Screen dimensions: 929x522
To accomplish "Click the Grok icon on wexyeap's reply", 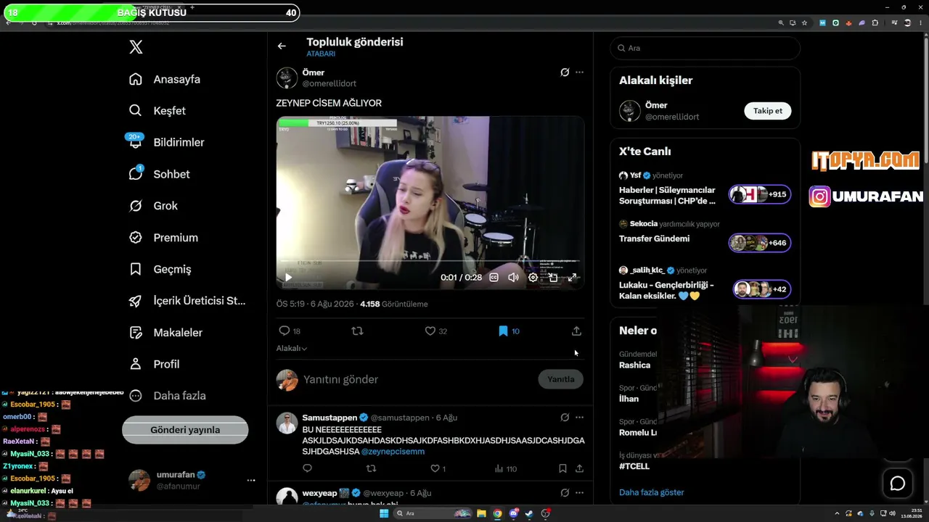I will coord(565,493).
